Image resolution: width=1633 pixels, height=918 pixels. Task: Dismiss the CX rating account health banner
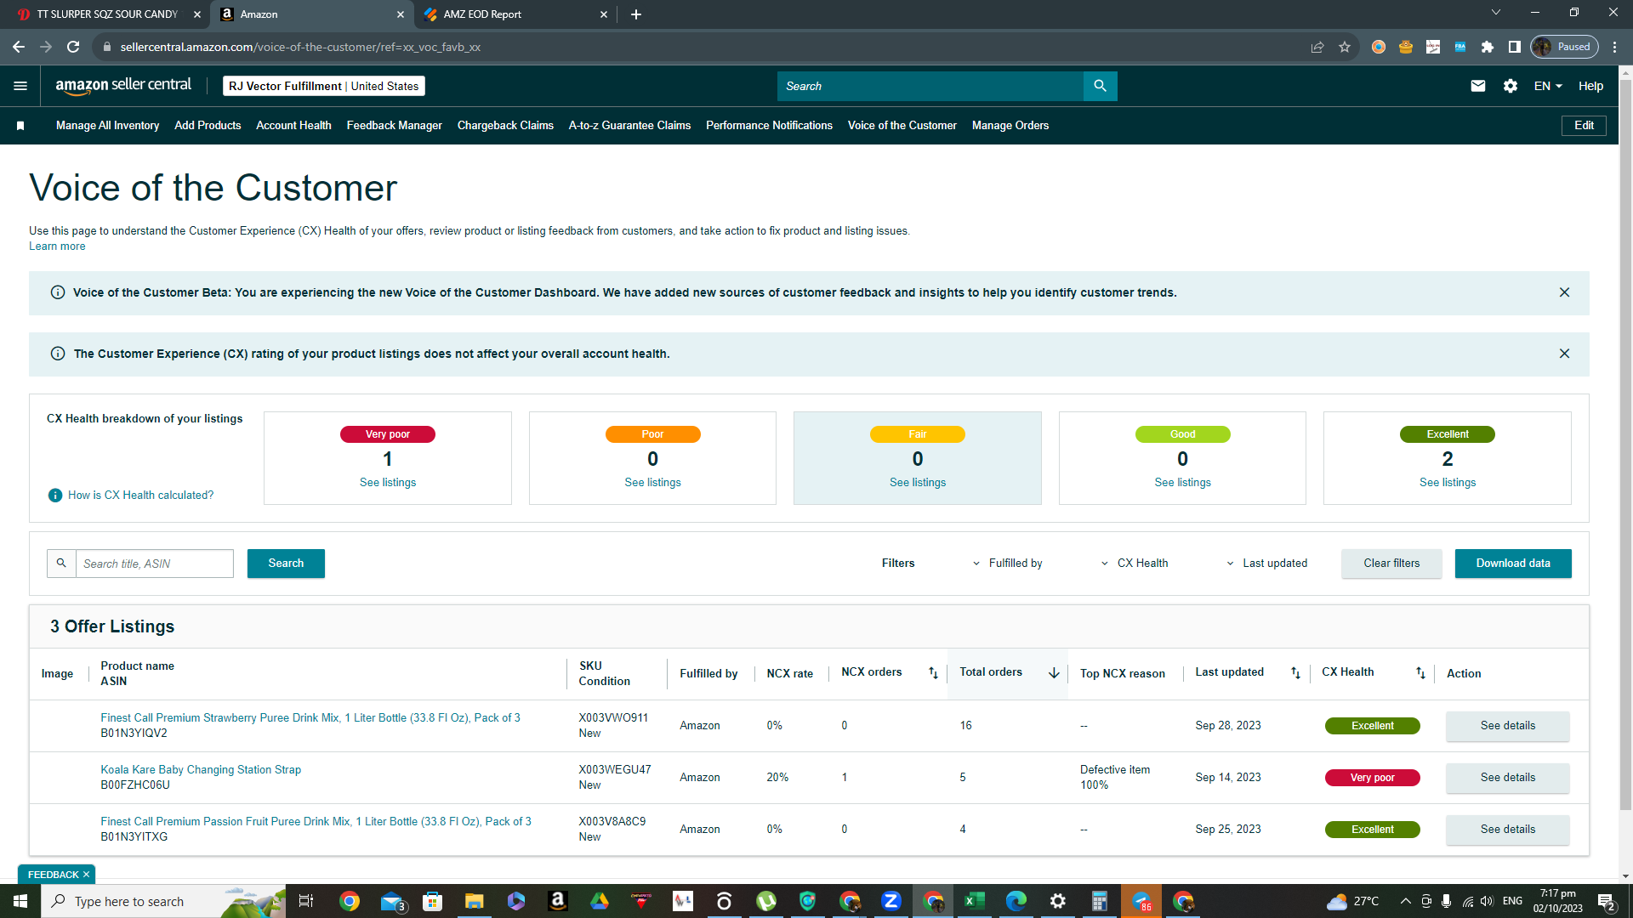(x=1564, y=354)
